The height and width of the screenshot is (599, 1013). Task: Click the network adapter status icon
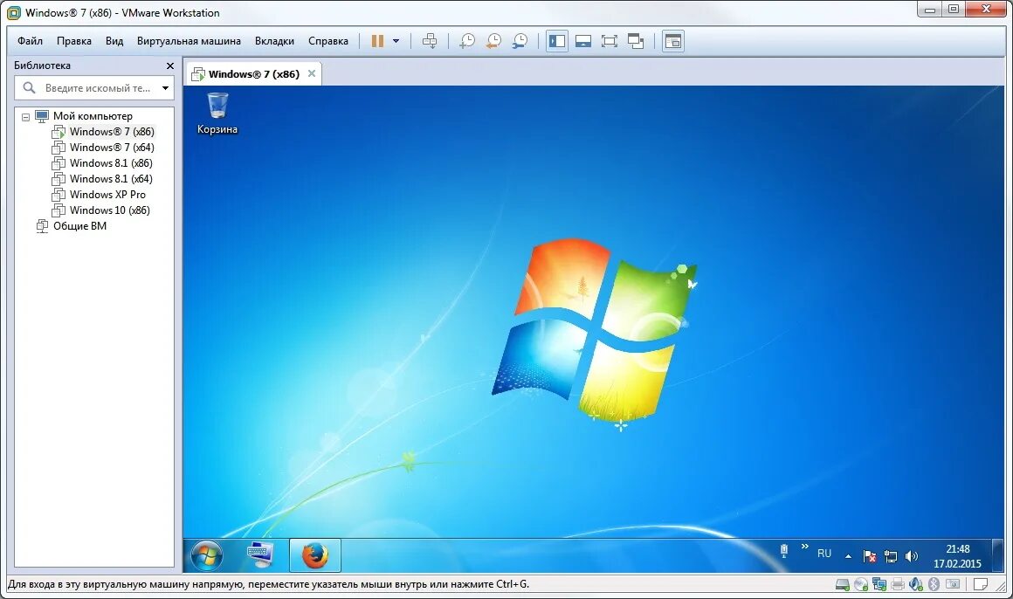click(879, 585)
